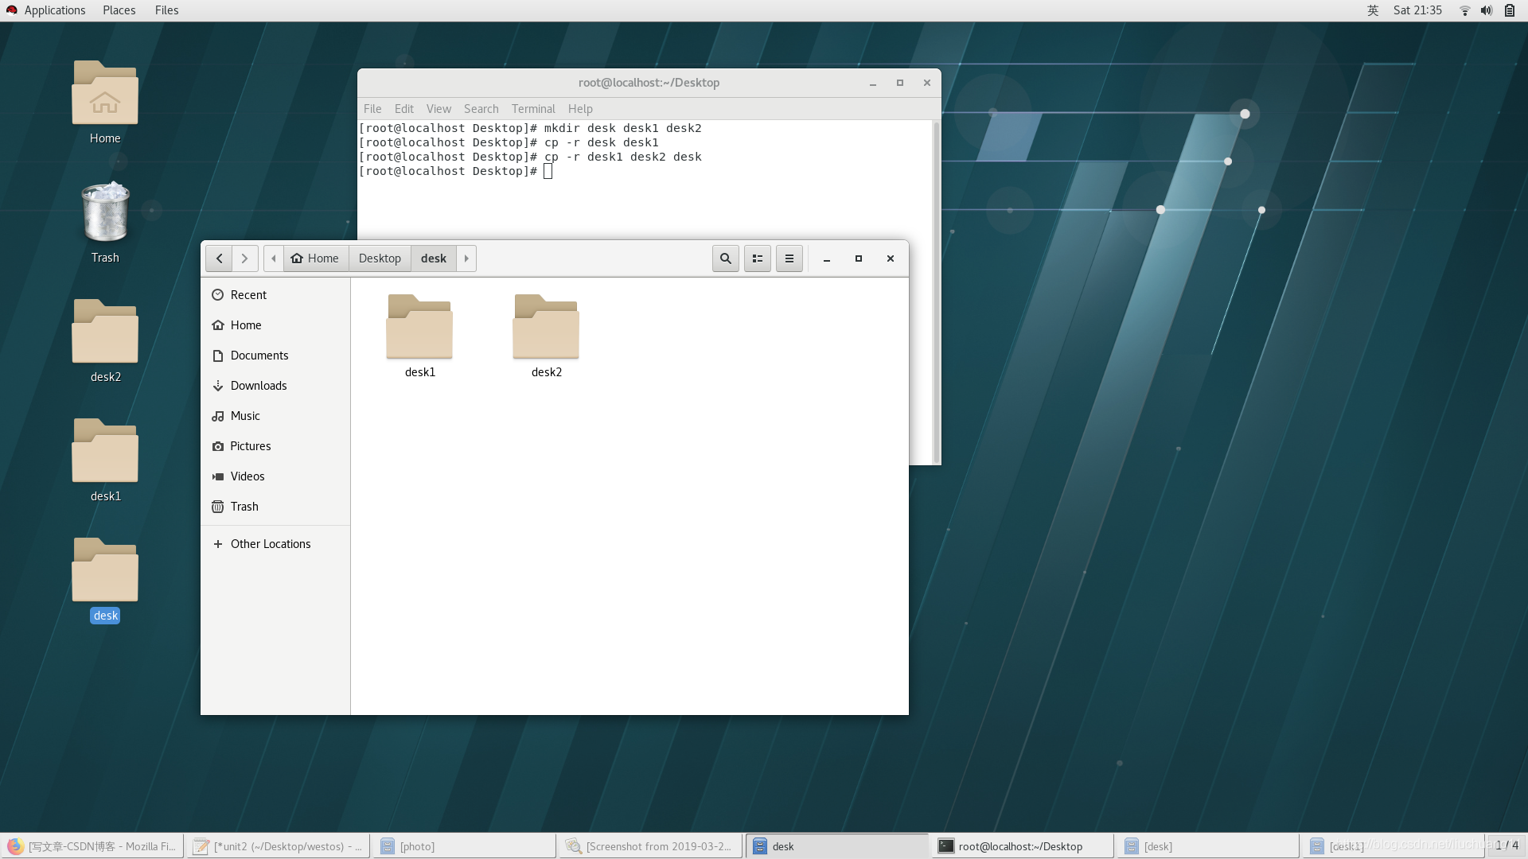Go back in file manager history
Viewport: 1528px width, 859px height.
point(219,258)
